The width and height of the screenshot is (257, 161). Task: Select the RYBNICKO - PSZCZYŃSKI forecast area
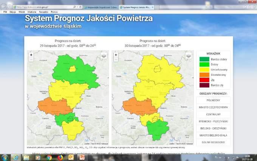[x=213, y=121]
